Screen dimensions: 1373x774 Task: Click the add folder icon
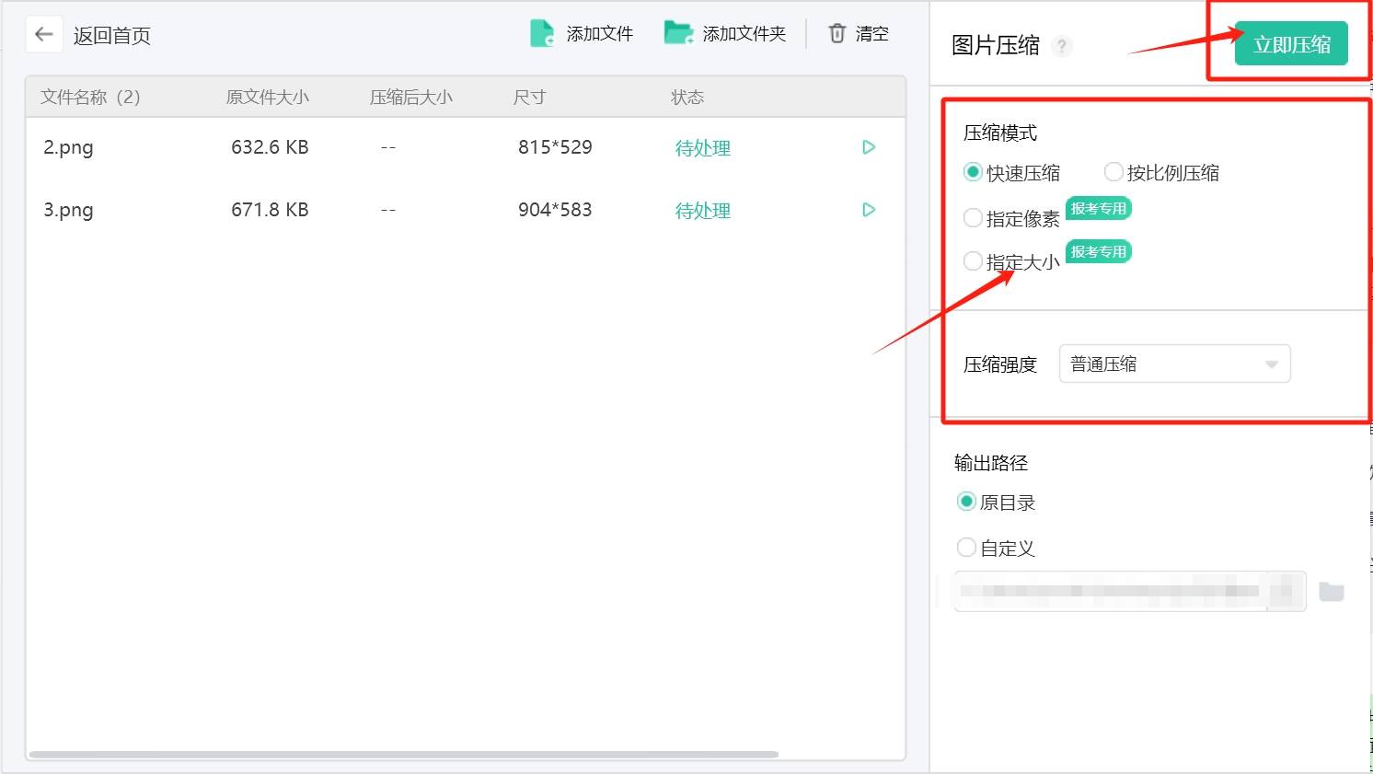click(x=679, y=33)
